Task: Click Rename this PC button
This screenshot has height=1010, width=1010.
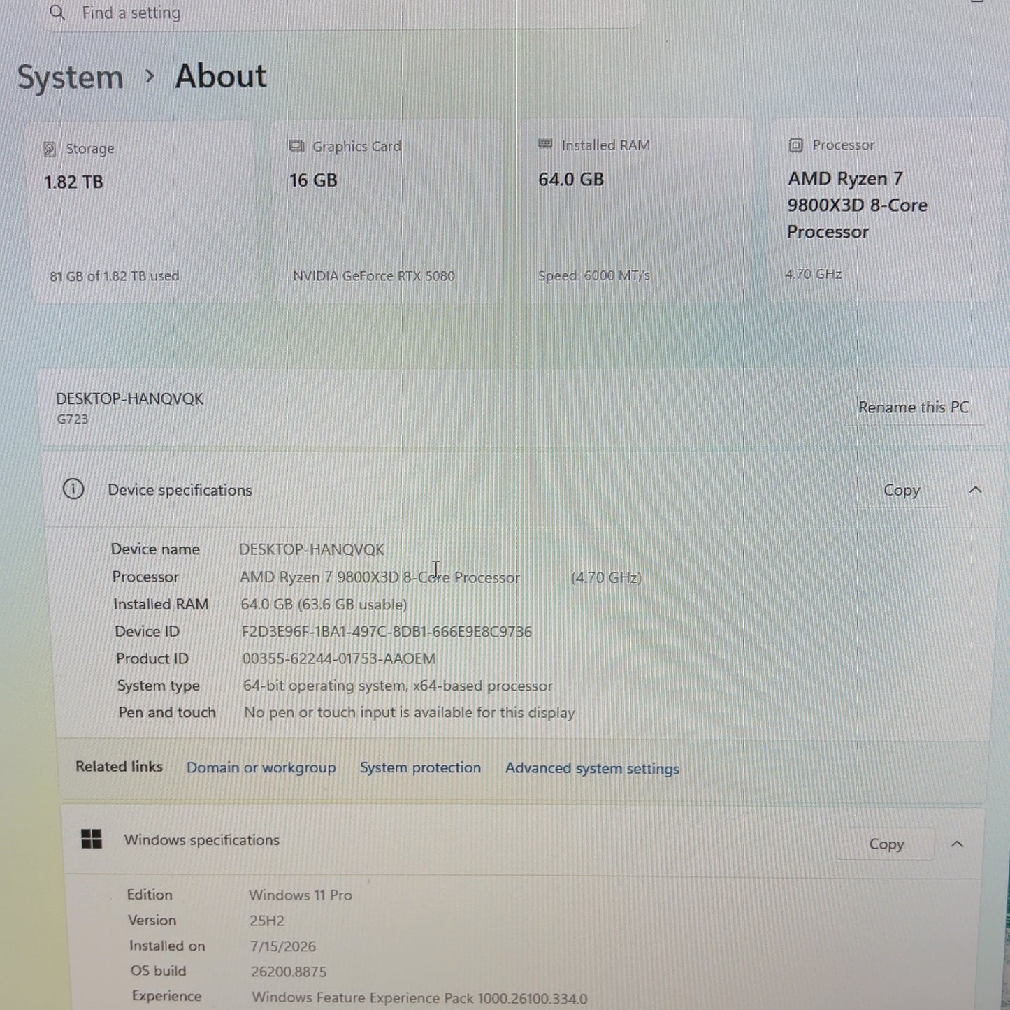Action: click(914, 407)
